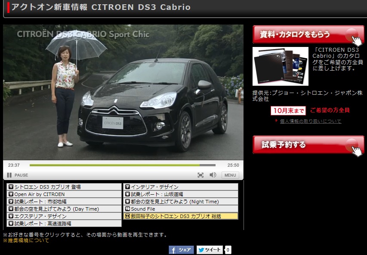Mute the video using speaker icon

tap(213, 175)
